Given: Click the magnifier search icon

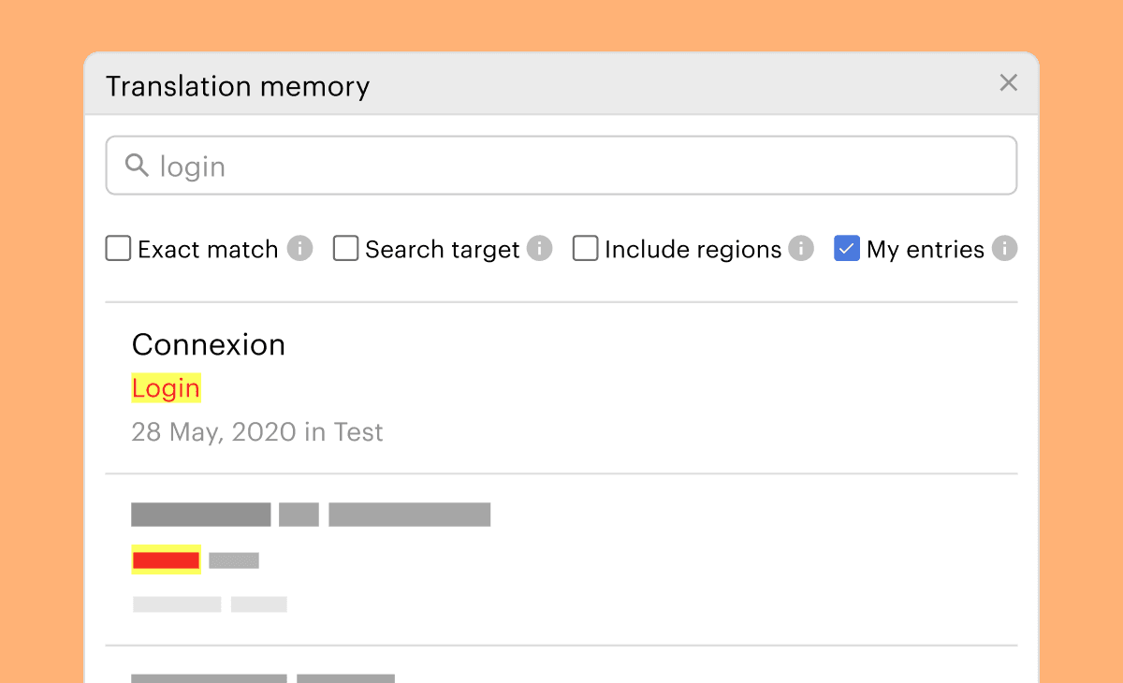Looking at the screenshot, I should (x=137, y=166).
